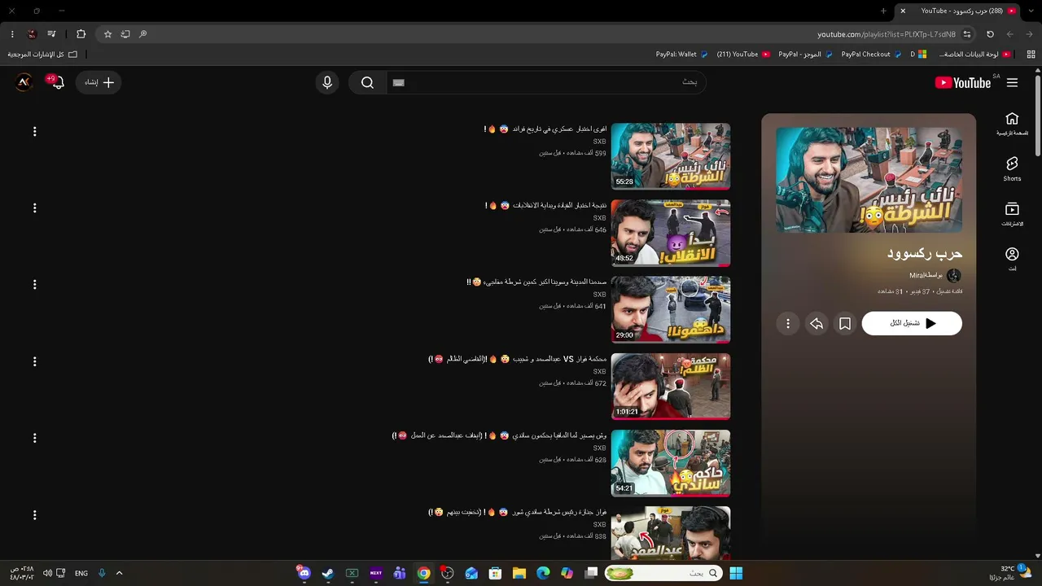Viewport: 1042px width, 586px height.
Task: View site information icon in address bar
Action: click(x=966, y=34)
